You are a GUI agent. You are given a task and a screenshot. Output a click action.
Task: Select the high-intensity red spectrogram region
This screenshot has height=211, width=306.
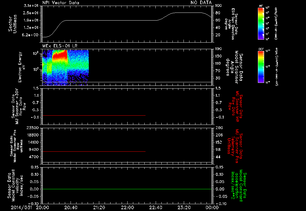[x=60, y=55]
